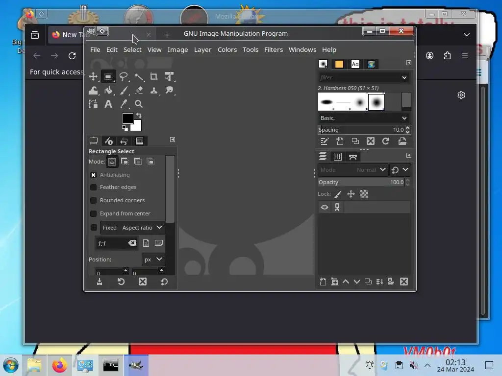Switch to the Patterns tab

point(339,64)
